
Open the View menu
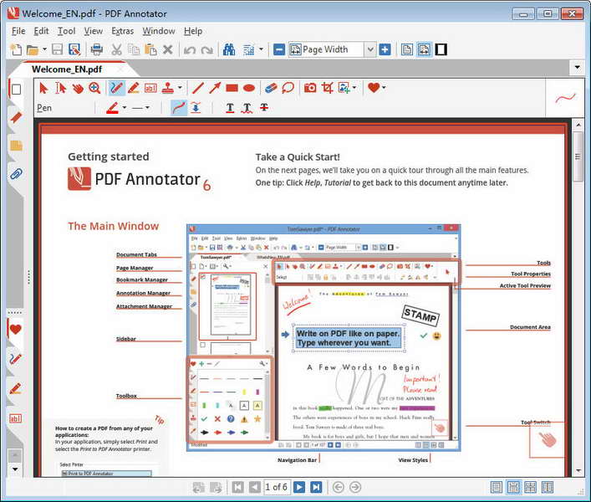[93, 31]
